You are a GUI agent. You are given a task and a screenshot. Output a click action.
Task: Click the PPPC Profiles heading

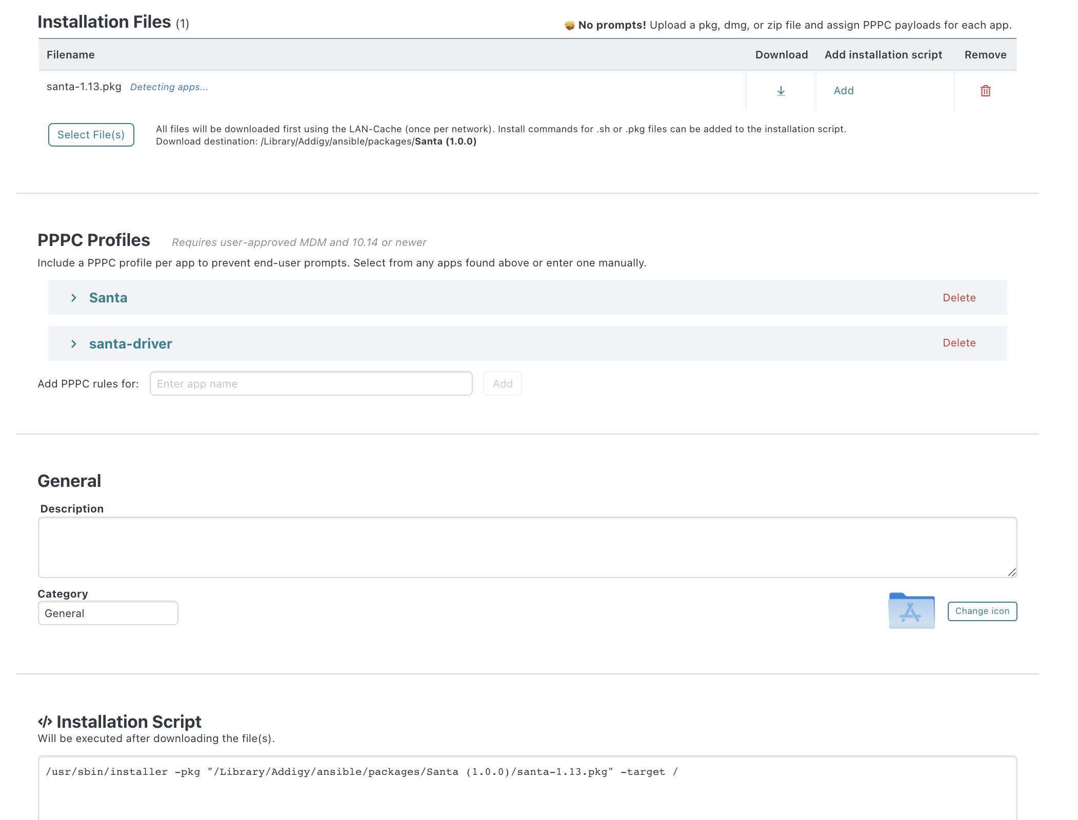tap(94, 240)
